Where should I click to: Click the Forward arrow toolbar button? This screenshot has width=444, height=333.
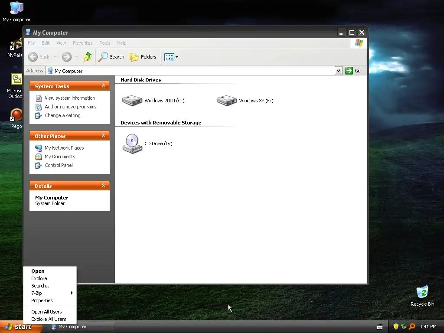coord(67,57)
